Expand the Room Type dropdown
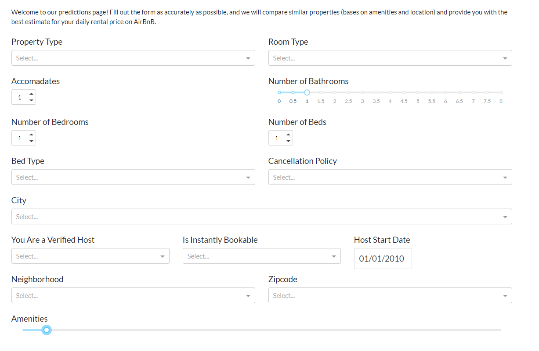This screenshot has height=351, width=539. pos(390,58)
